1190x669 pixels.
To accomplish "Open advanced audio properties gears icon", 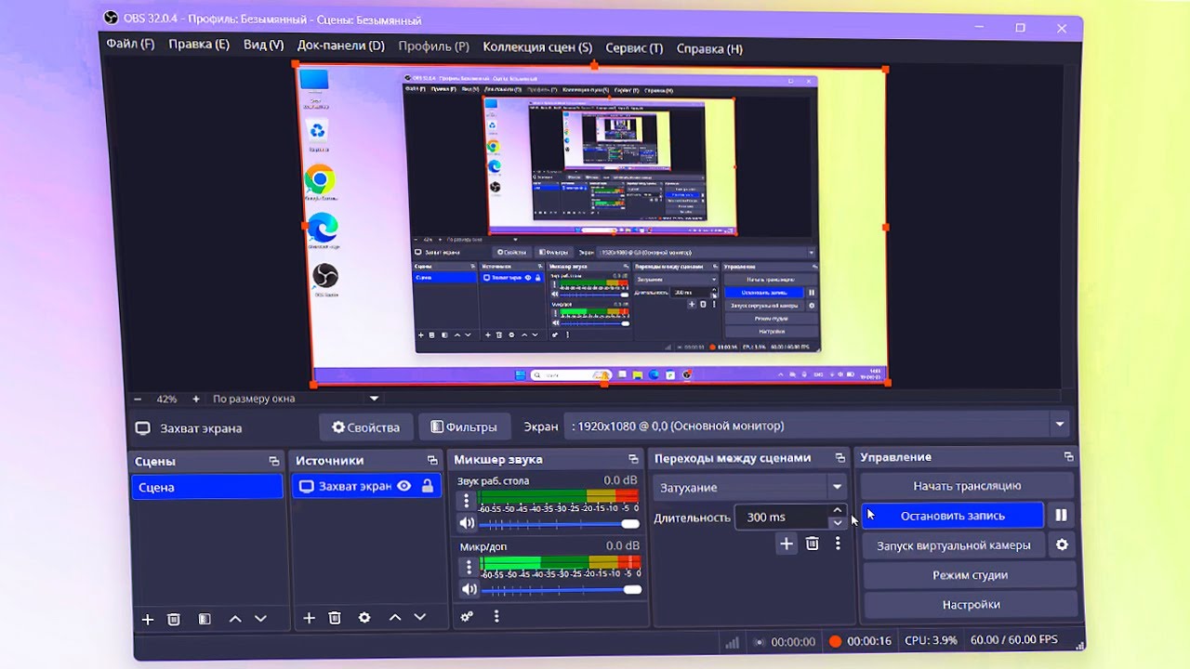I will (x=468, y=616).
